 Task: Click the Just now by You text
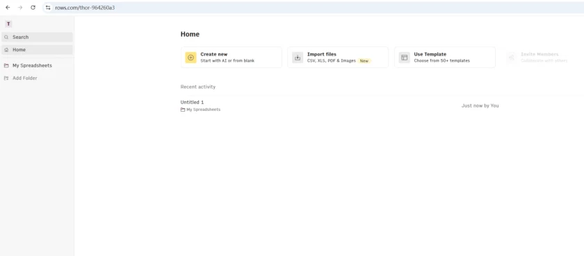click(480, 105)
